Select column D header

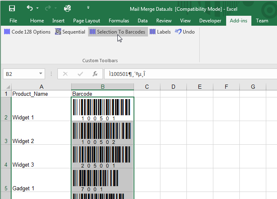point(174,87)
